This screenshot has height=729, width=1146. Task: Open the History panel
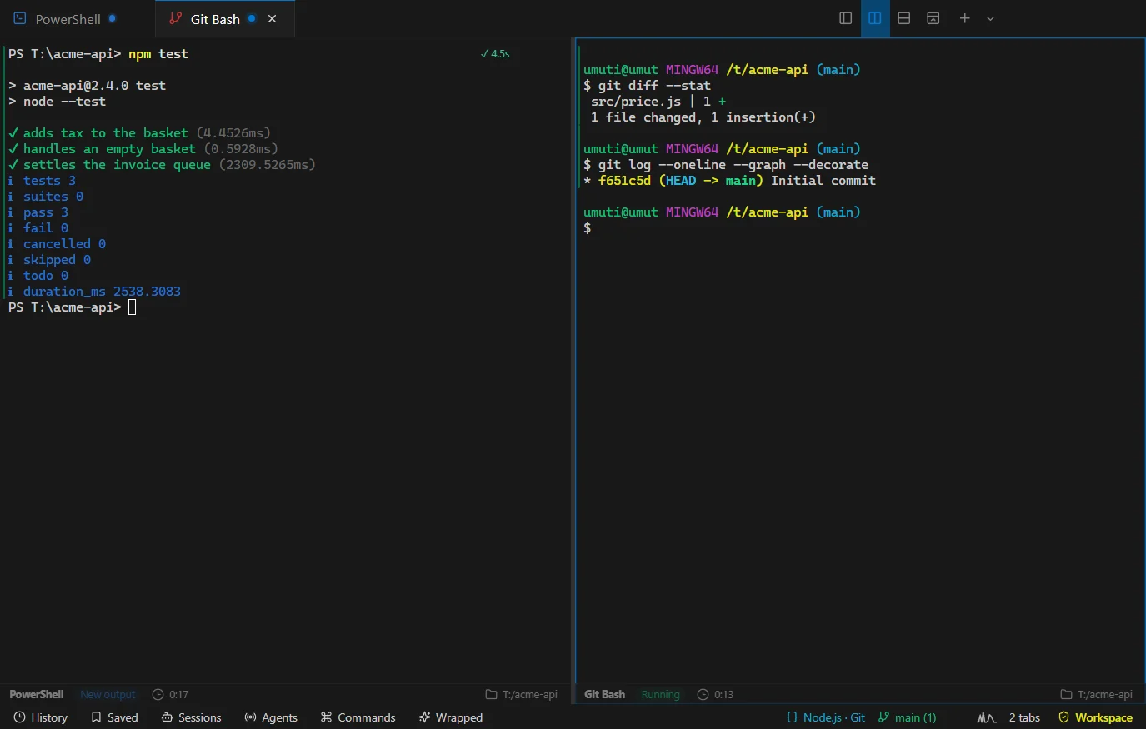tap(41, 717)
